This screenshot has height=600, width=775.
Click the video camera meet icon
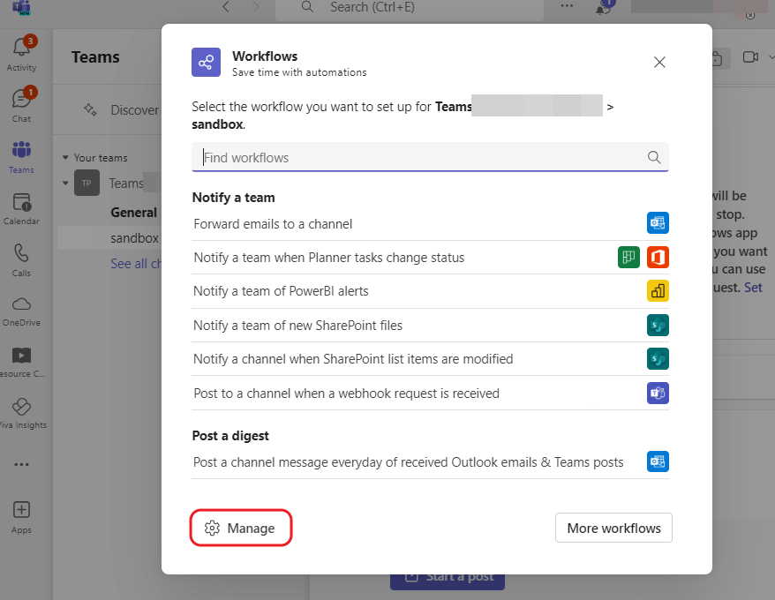pyautogui.click(x=750, y=57)
